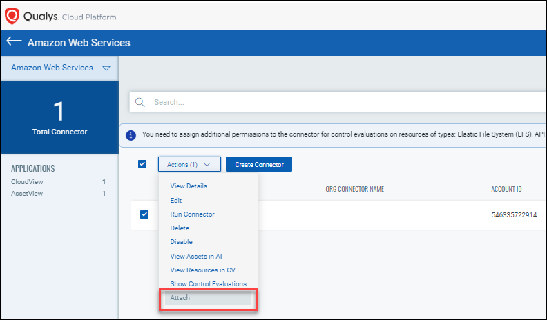Image resolution: width=547 pixels, height=320 pixels.
Task: Select Run Connector menu option
Action: [192, 214]
